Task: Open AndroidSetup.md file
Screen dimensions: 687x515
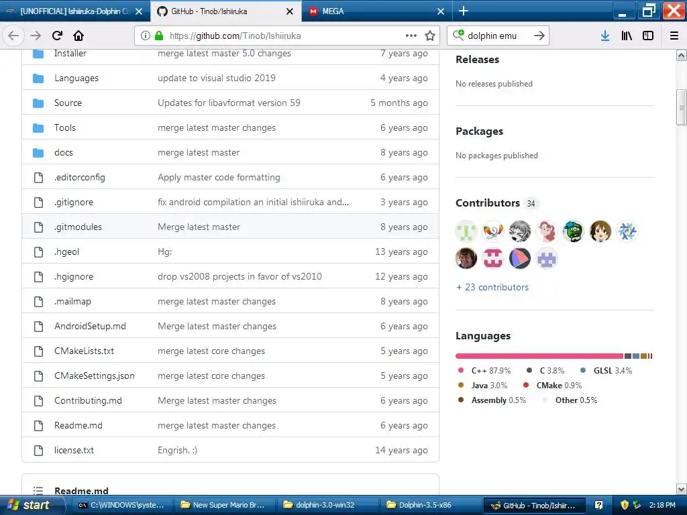Action: 90,327
